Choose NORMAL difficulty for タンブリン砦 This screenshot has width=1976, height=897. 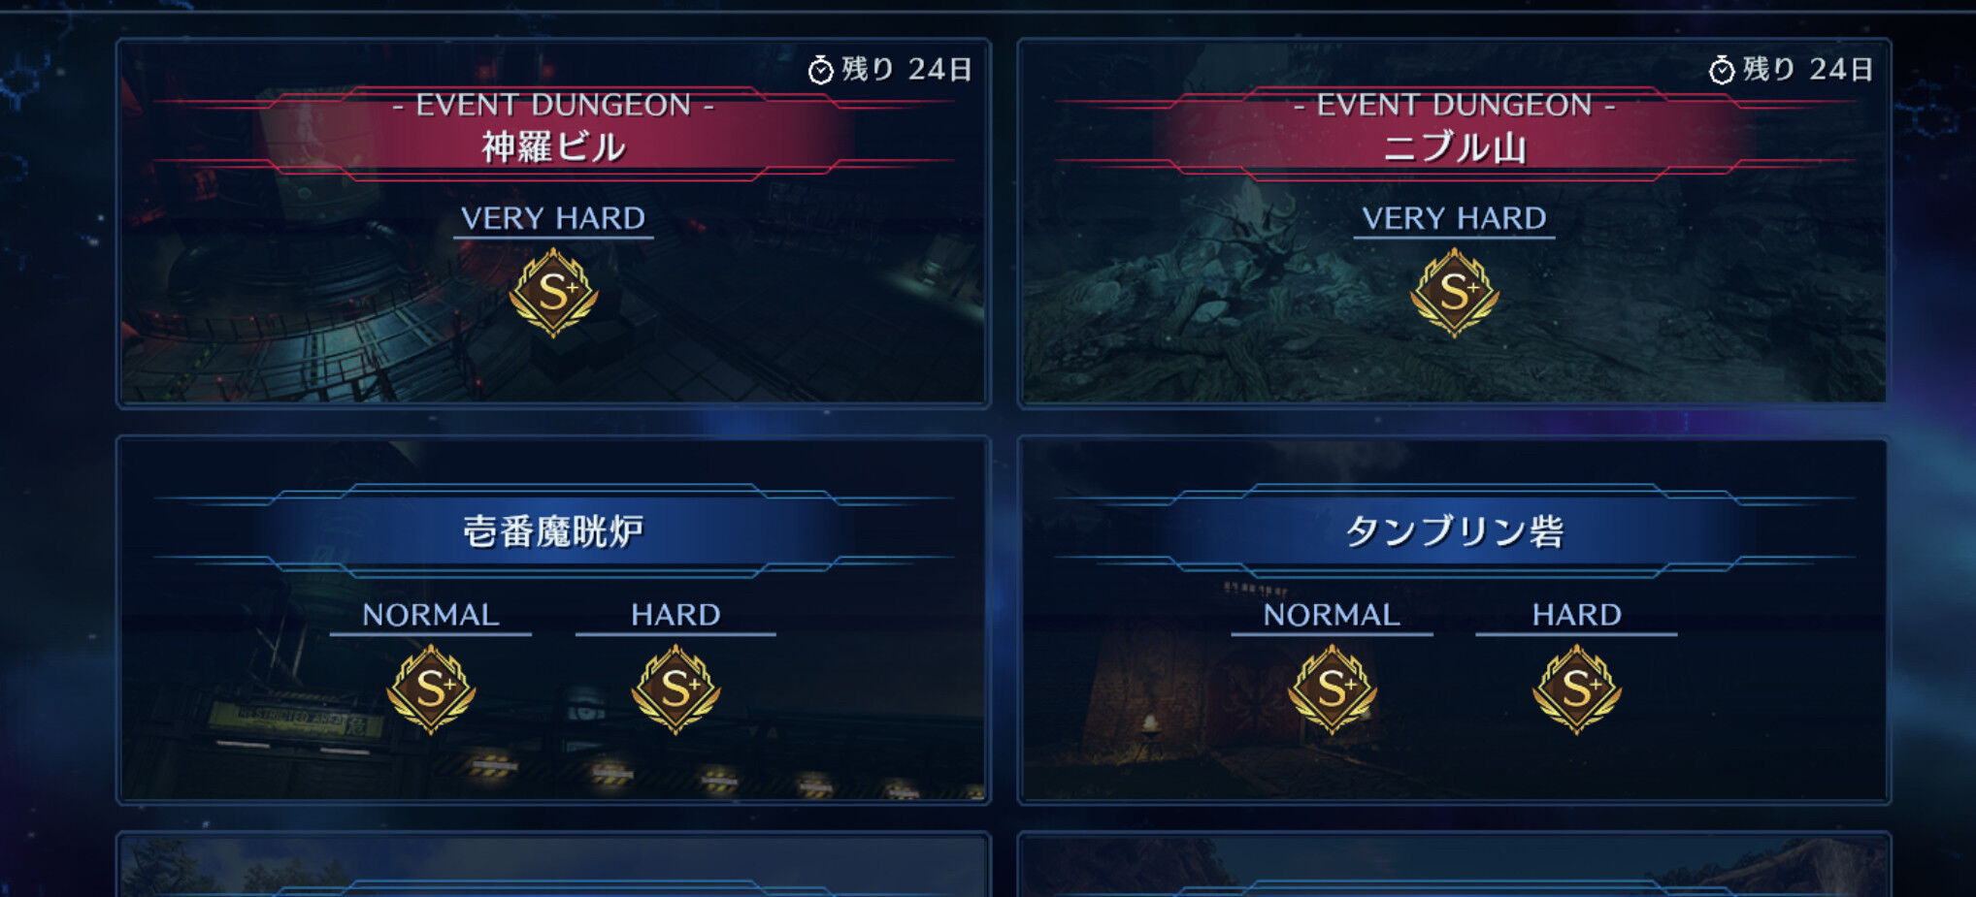tap(1332, 615)
